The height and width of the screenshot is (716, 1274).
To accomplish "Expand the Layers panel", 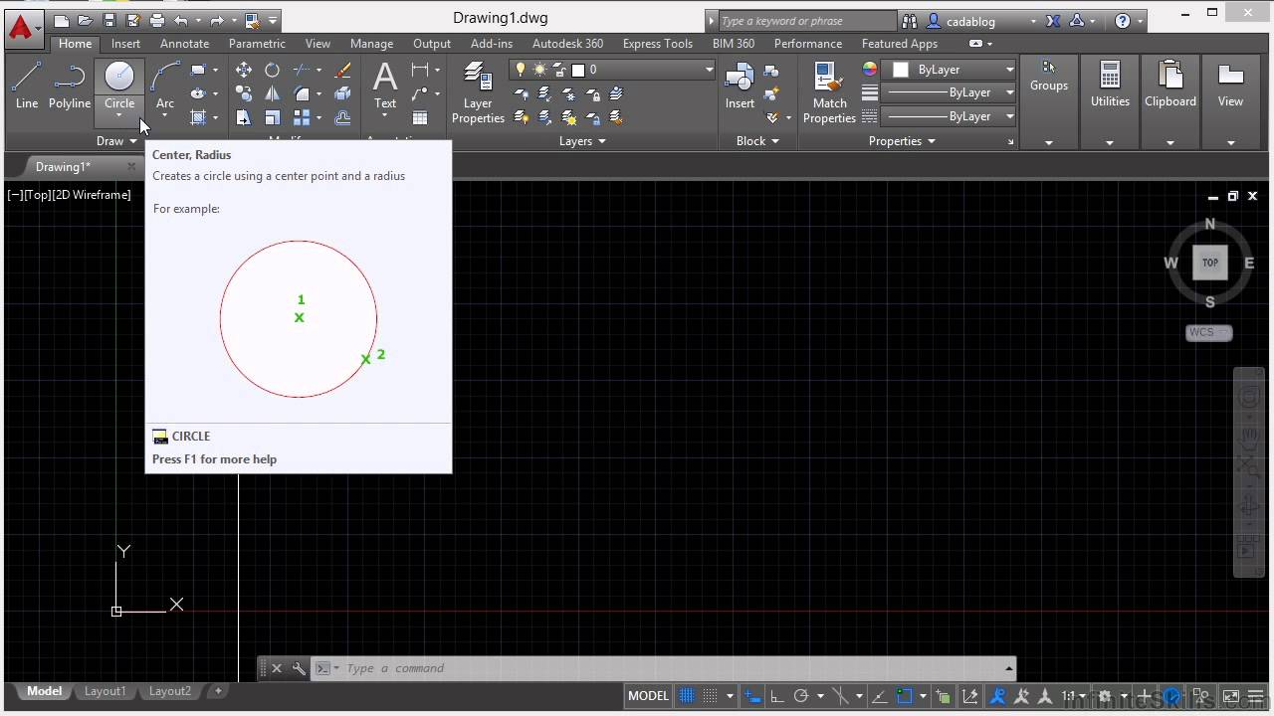I will coord(581,141).
